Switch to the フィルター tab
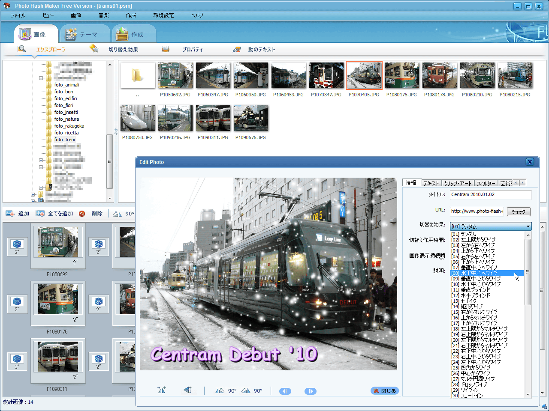The image size is (549, 411). click(486, 183)
